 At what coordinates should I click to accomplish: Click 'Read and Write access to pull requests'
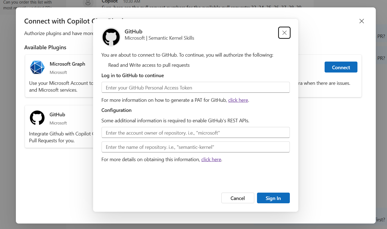click(149, 65)
